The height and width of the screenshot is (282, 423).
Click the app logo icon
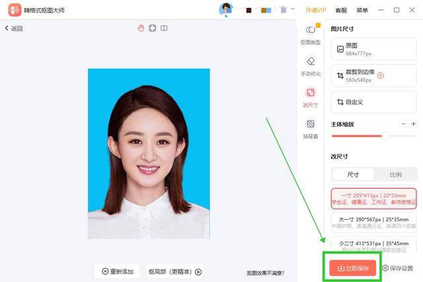click(15, 10)
